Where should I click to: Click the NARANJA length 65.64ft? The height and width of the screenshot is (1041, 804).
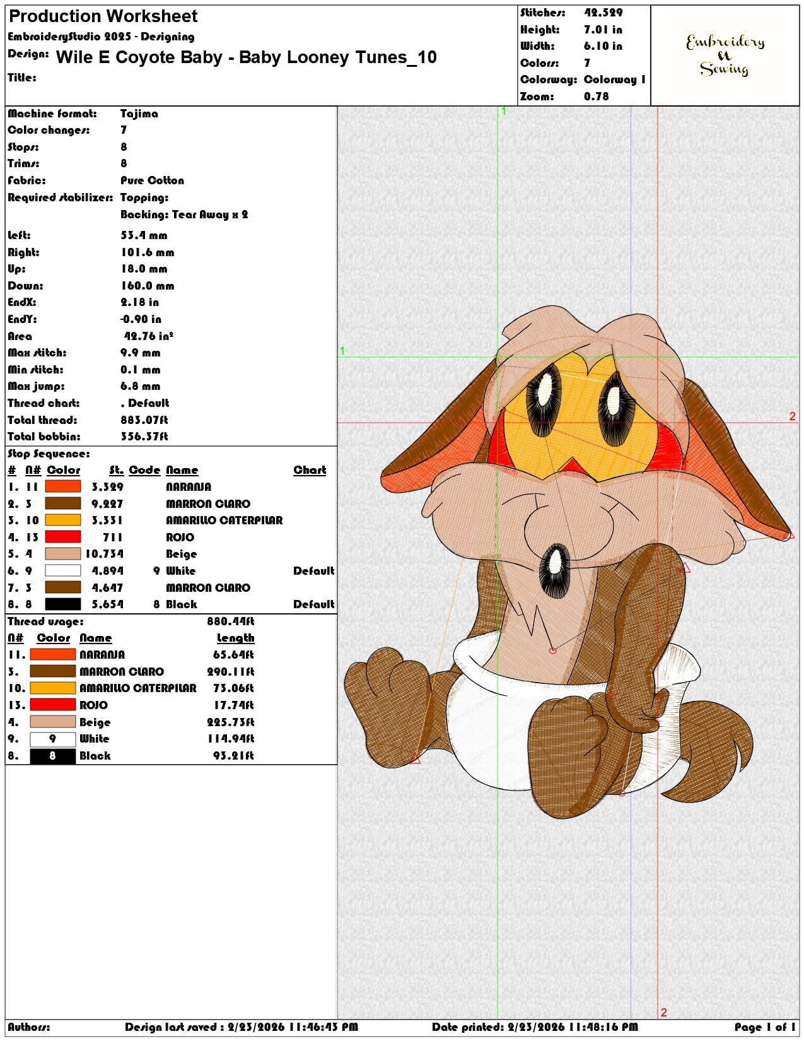pyautogui.click(x=234, y=654)
